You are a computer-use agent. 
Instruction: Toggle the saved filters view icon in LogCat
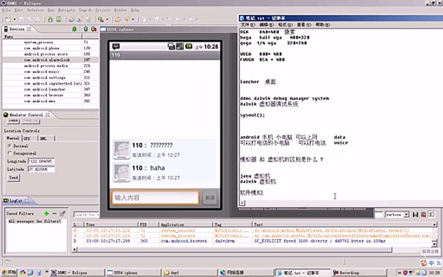click(432, 215)
